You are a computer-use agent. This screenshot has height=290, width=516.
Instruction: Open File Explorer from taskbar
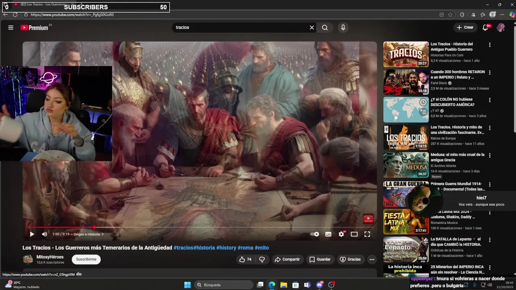(x=283, y=285)
